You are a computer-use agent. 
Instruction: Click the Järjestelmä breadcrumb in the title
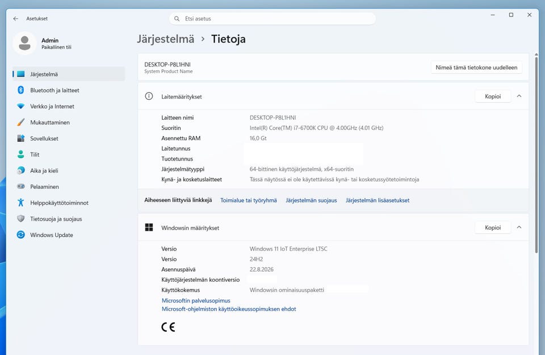(x=165, y=39)
